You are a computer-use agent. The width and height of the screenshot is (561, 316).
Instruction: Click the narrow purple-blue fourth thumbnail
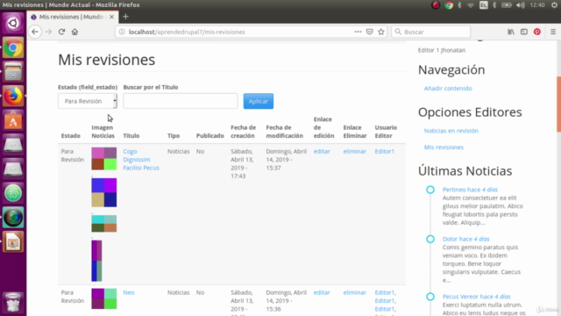96,261
